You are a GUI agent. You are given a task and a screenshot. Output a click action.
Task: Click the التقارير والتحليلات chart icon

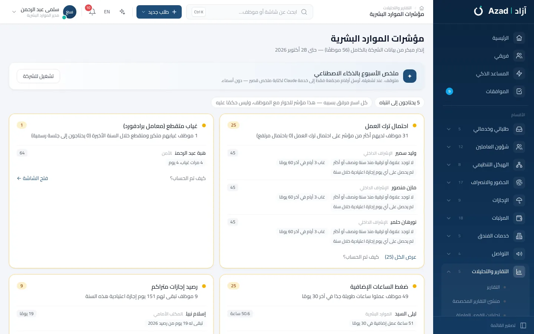pos(519,272)
